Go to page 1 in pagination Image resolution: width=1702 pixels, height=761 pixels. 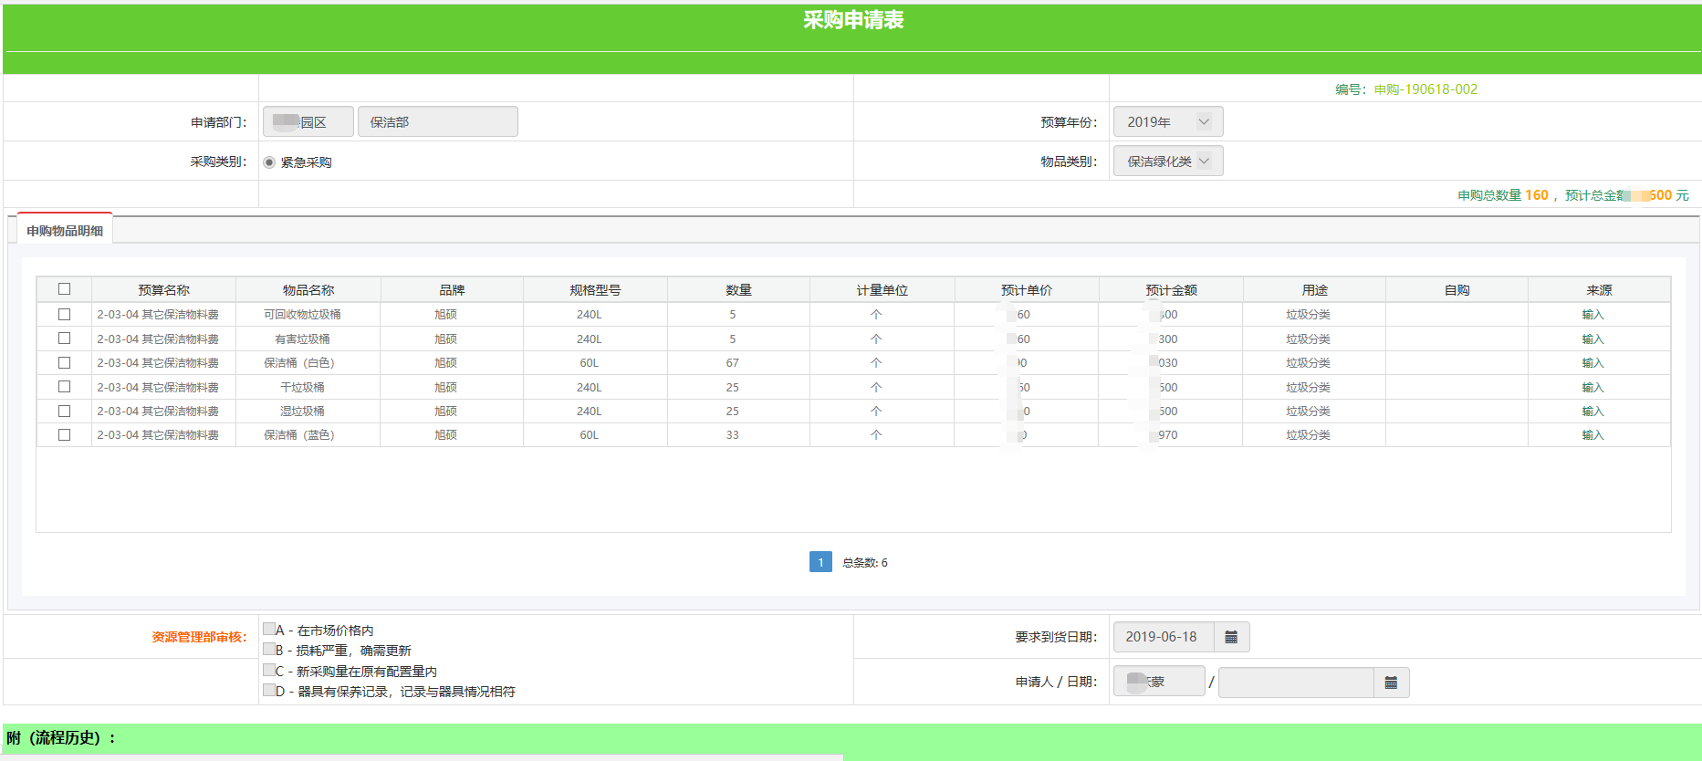click(x=820, y=562)
